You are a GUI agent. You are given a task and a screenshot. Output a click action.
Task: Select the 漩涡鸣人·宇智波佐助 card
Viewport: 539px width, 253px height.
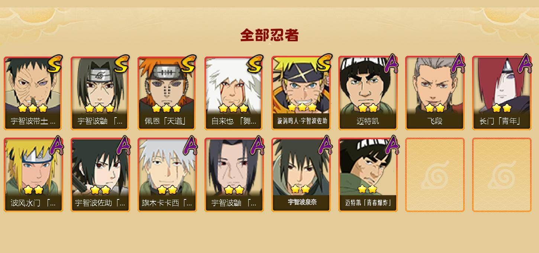click(301, 93)
